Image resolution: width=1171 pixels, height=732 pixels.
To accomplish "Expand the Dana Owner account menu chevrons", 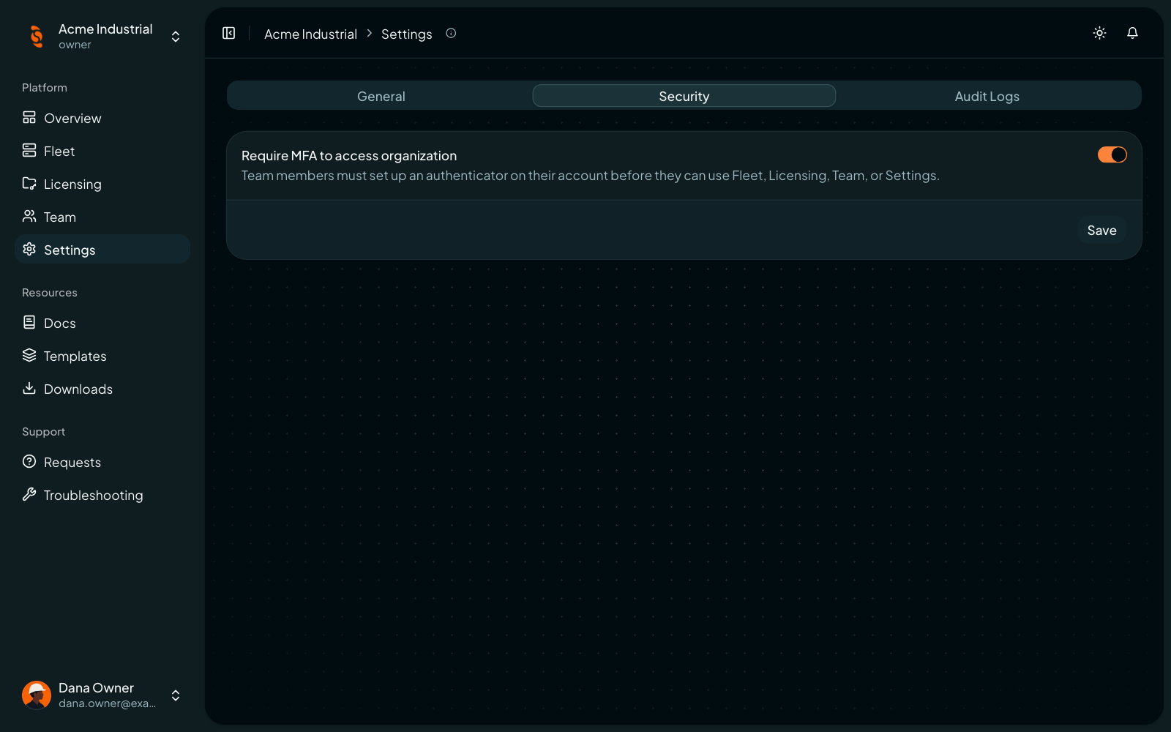I will click(176, 695).
